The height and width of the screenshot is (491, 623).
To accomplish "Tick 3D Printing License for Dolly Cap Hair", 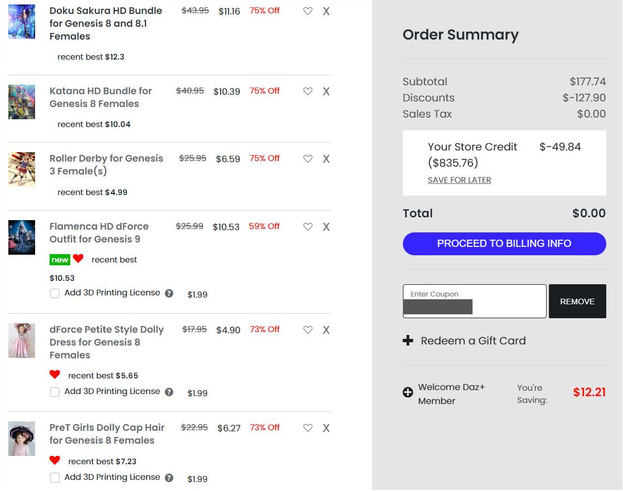I will (x=55, y=478).
